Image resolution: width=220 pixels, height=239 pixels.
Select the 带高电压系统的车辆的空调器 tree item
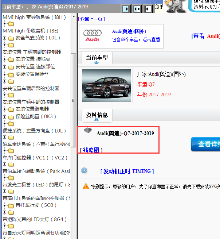[x=36, y=198]
